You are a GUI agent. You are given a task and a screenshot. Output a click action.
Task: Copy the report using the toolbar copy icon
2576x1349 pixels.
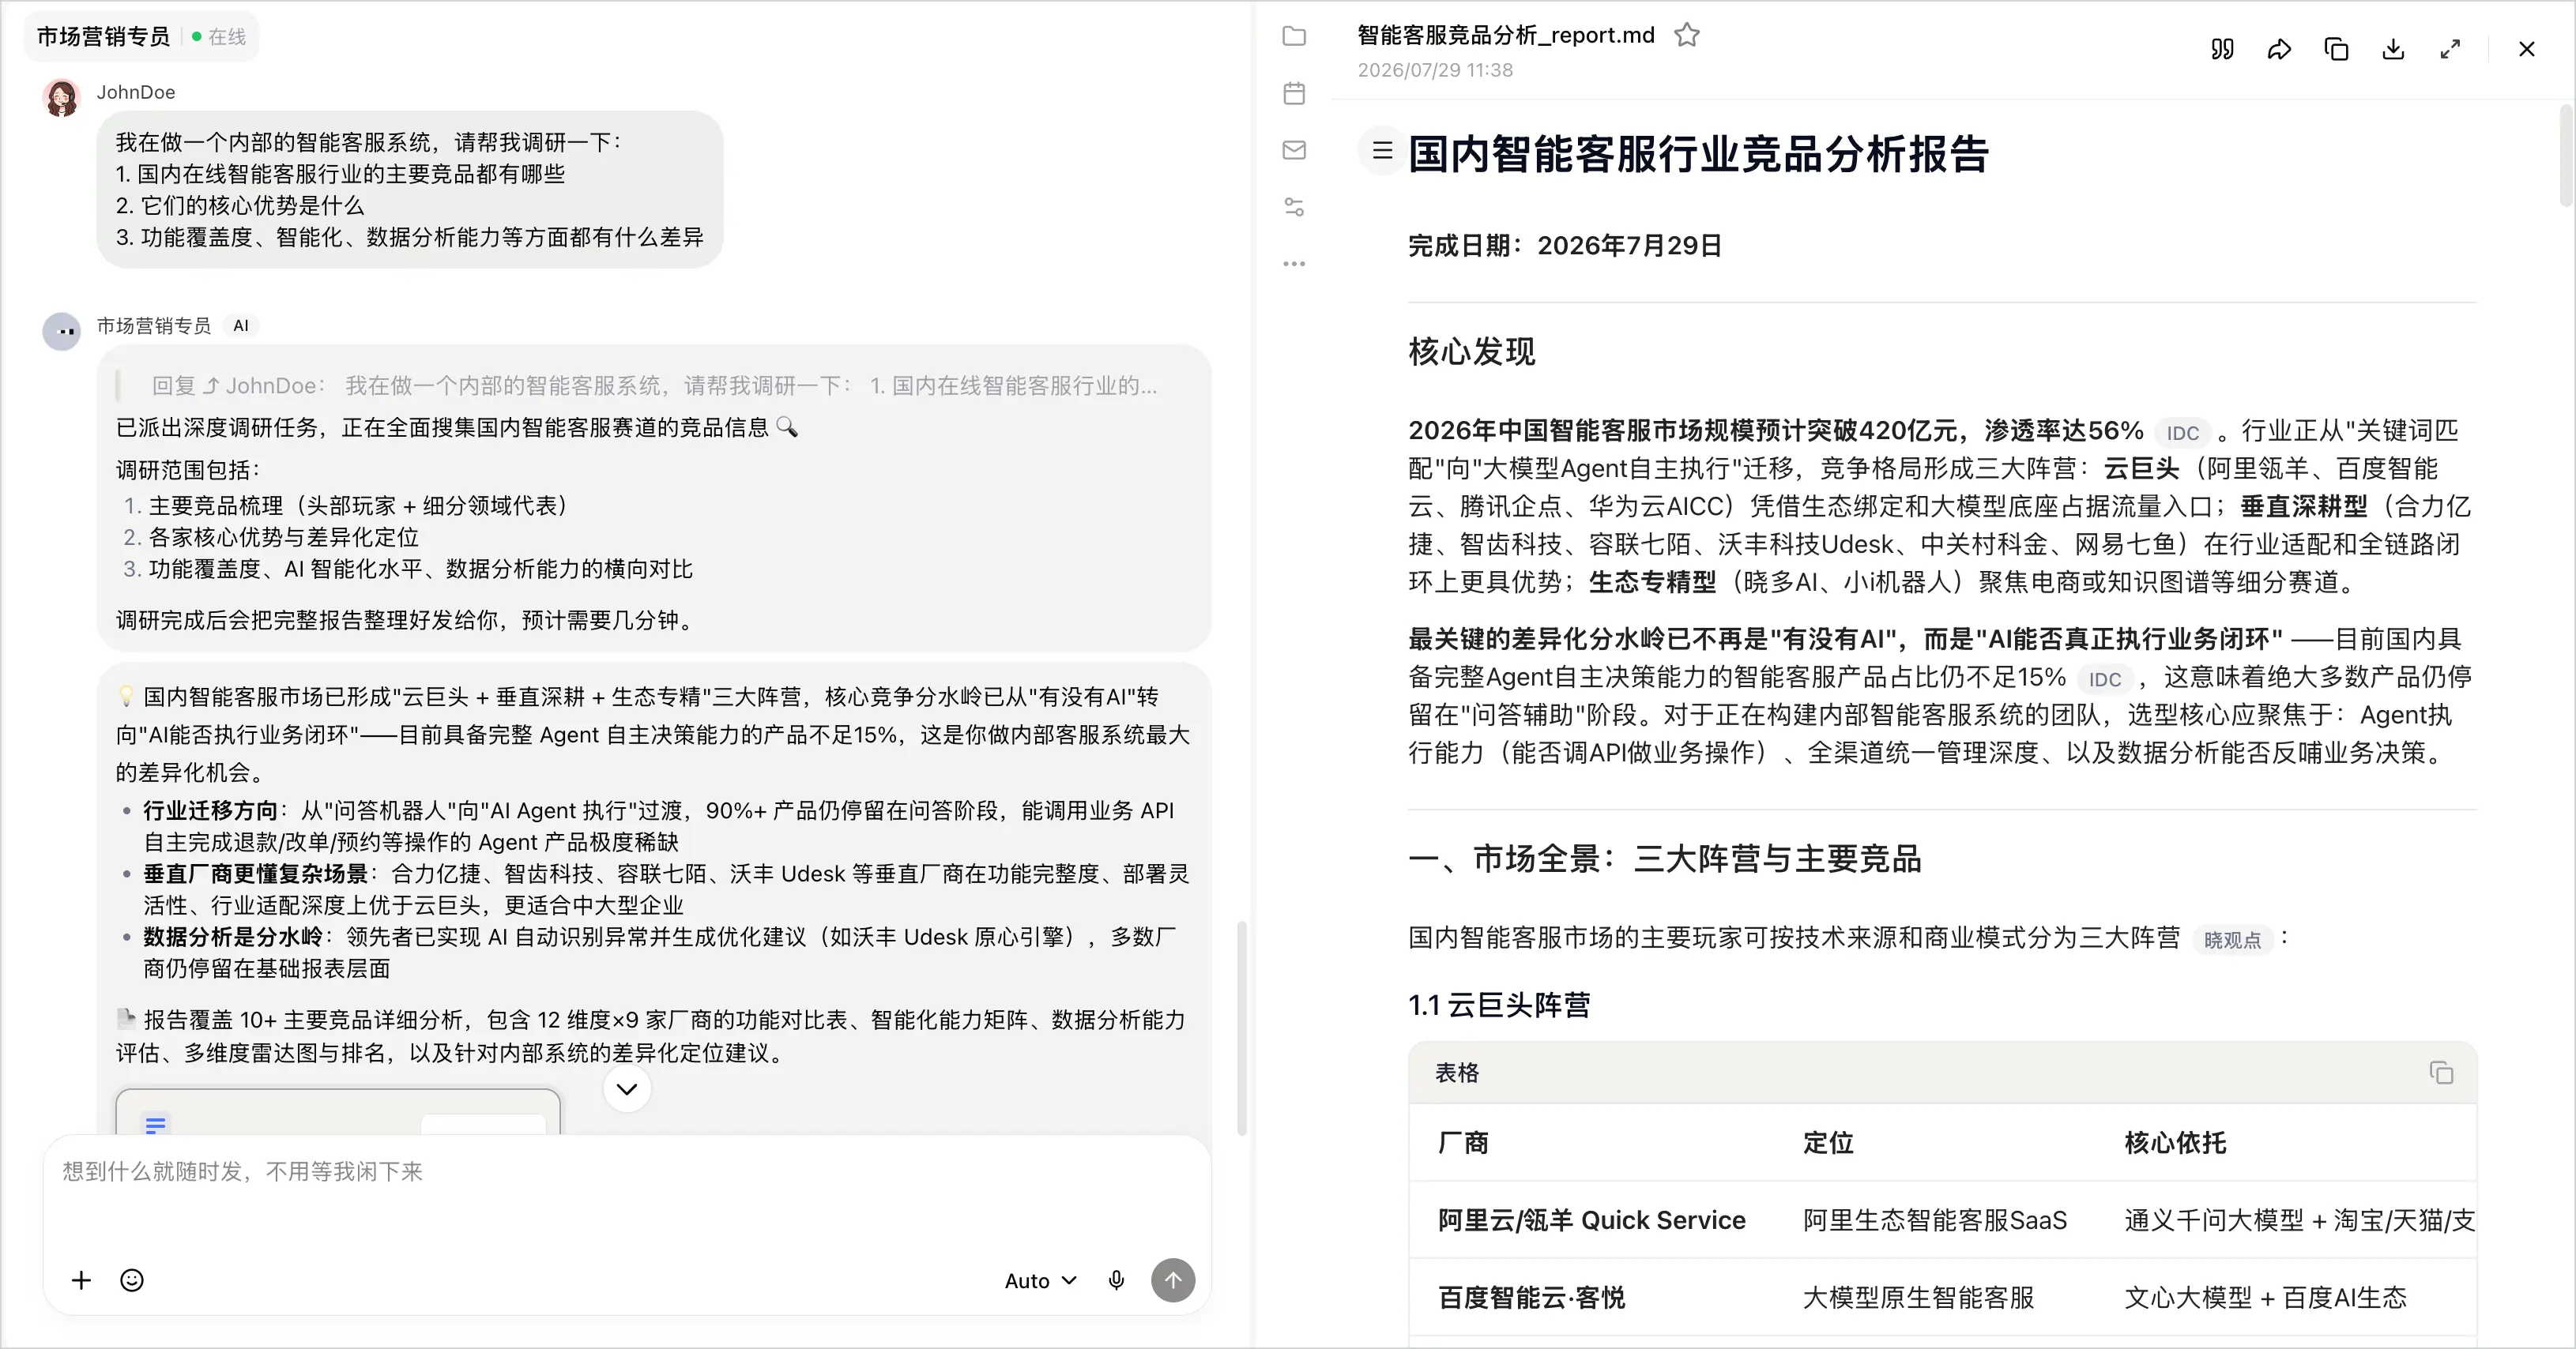coord(2336,49)
